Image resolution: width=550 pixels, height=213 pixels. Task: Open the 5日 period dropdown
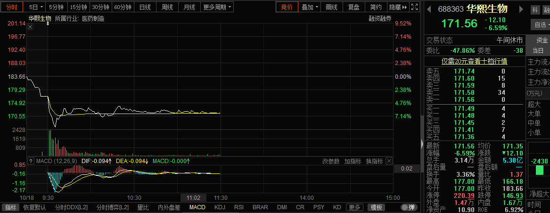[x=36, y=7]
